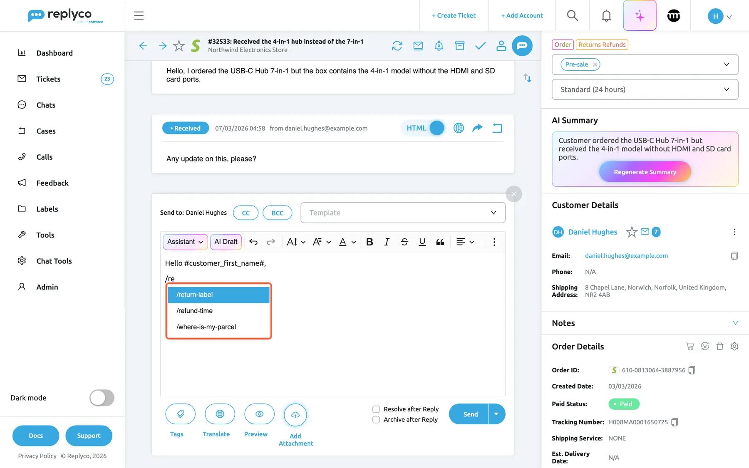The image size is (749, 468).
Task: Refresh the ticket with sync icon
Action: click(x=397, y=46)
